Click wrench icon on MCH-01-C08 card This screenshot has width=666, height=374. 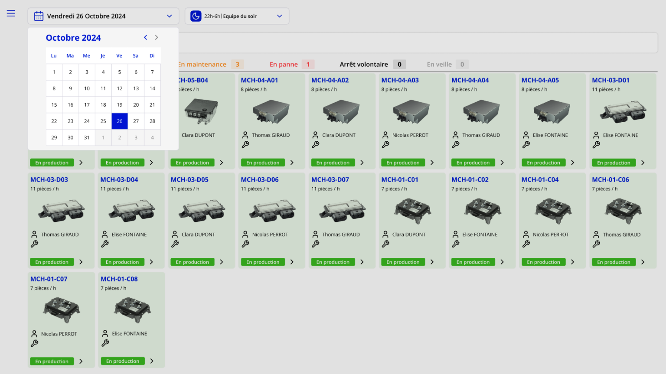tap(105, 343)
